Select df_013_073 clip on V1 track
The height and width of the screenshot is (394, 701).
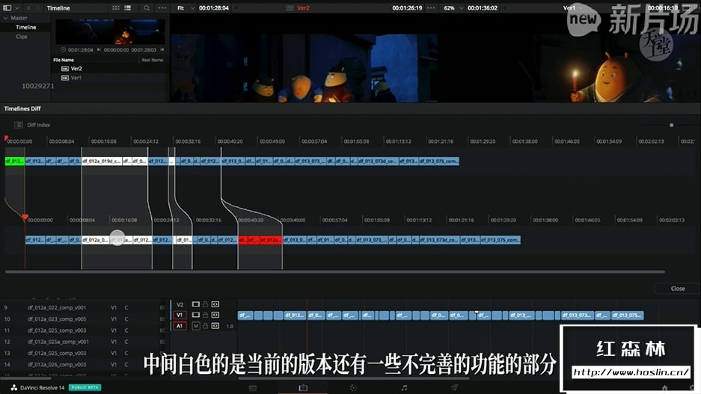point(577,315)
